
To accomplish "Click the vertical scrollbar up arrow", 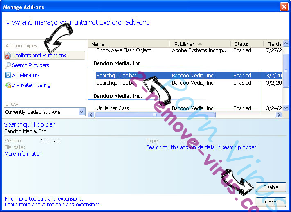I will pos(286,43).
